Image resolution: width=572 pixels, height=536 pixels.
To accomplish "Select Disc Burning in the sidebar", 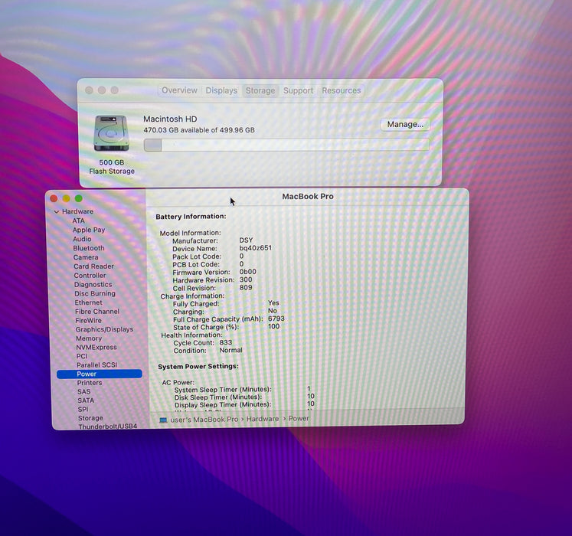I will [95, 293].
